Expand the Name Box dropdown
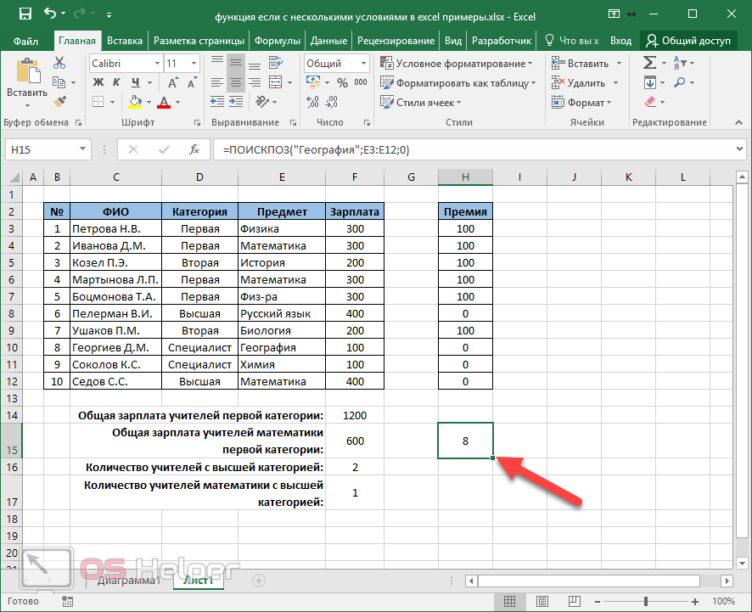This screenshot has width=752, height=612. point(82,149)
